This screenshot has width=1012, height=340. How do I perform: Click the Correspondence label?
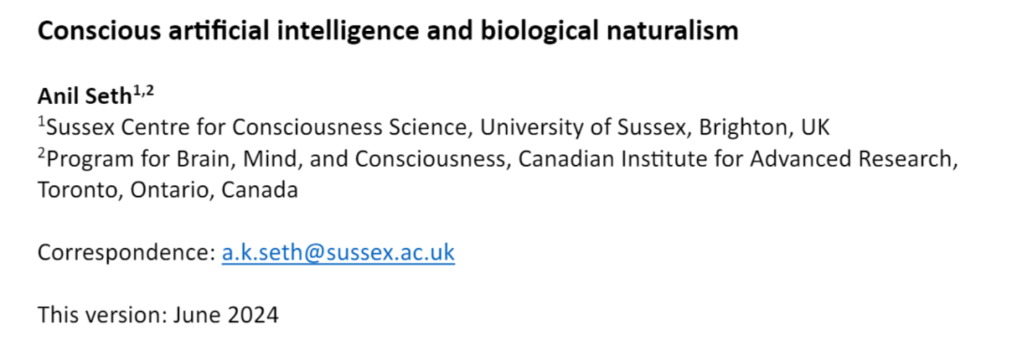[126, 252]
